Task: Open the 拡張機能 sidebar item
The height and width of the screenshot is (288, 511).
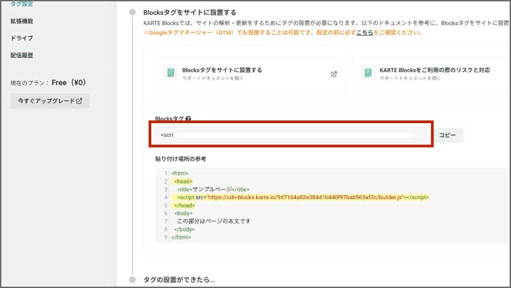Action: pos(22,22)
